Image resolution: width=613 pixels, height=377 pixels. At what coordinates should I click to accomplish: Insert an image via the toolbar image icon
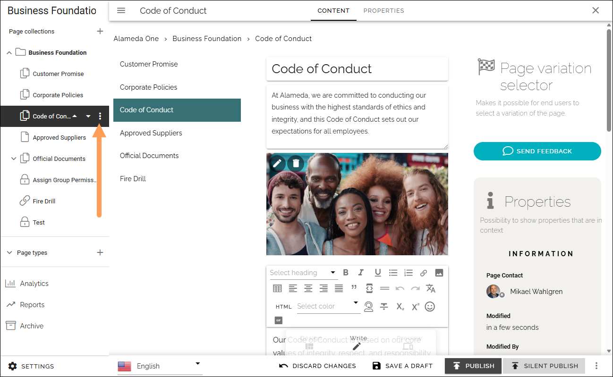pyautogui.click(x=439, y=273)
